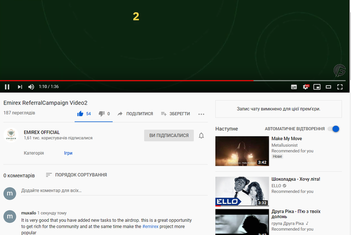Click the 1:10 / 1:36 time display
The height and width of the screenshot is (235, 351).
click(49, 87)
